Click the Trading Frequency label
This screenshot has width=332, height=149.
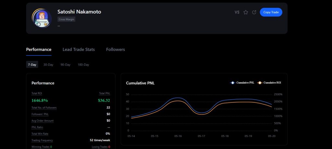42,140
